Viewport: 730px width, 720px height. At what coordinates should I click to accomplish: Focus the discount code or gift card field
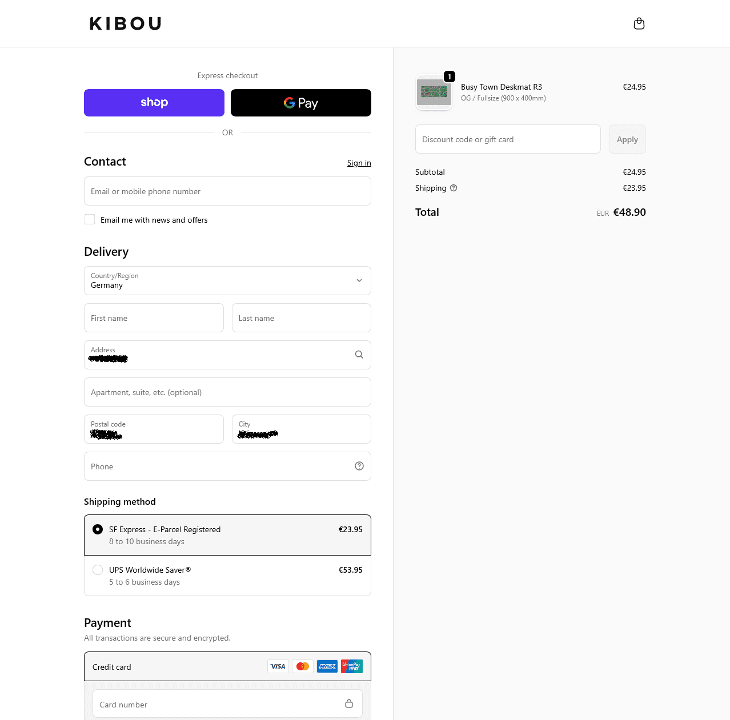(508, 139)
